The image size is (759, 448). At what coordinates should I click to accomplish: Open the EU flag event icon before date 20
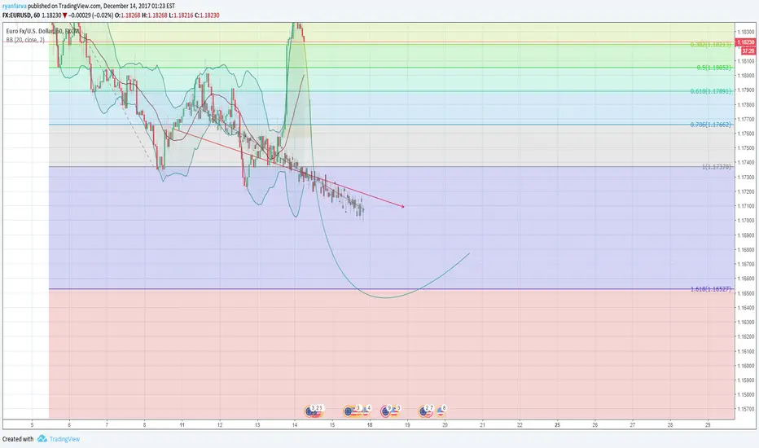click(423, 411)
